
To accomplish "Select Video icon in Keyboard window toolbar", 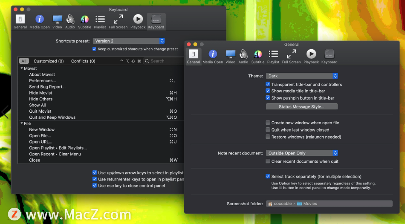I will [x=57, y=22].
